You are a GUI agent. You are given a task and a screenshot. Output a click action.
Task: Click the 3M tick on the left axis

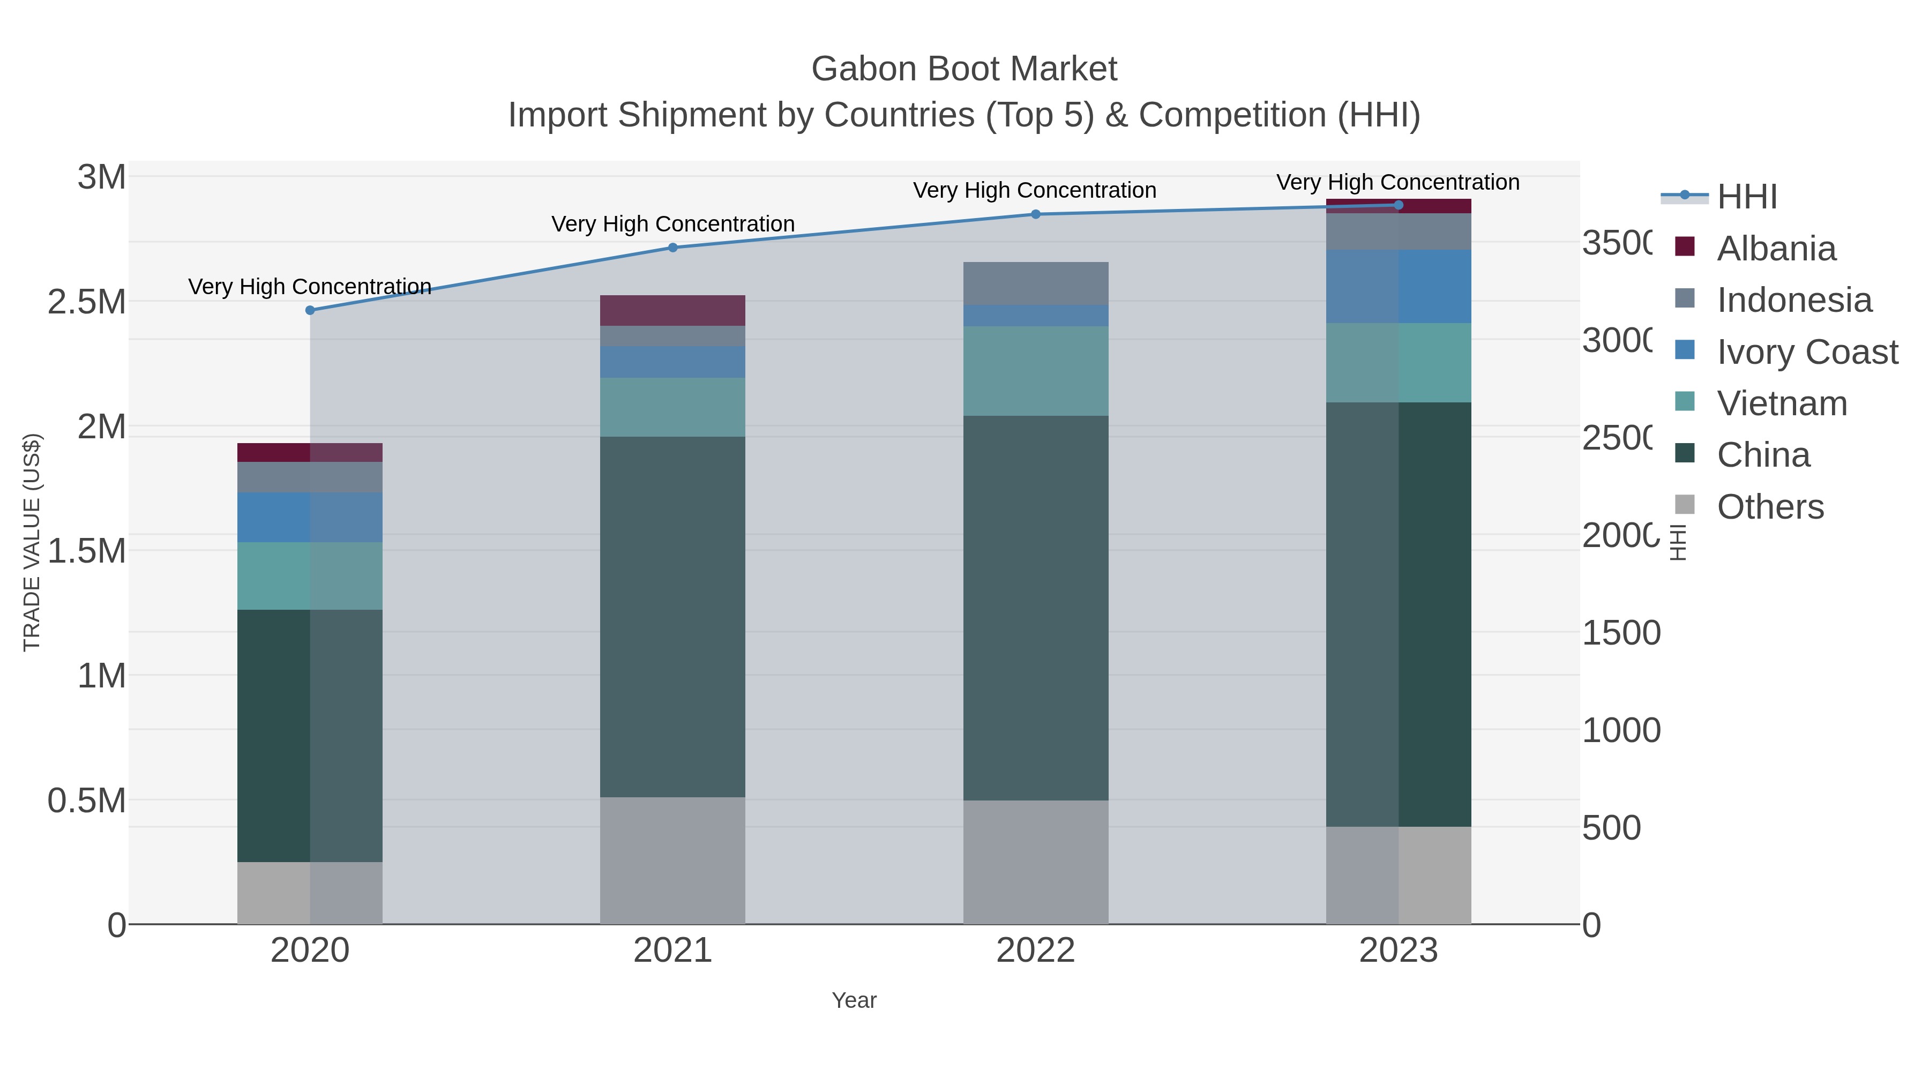coord(102,177)
